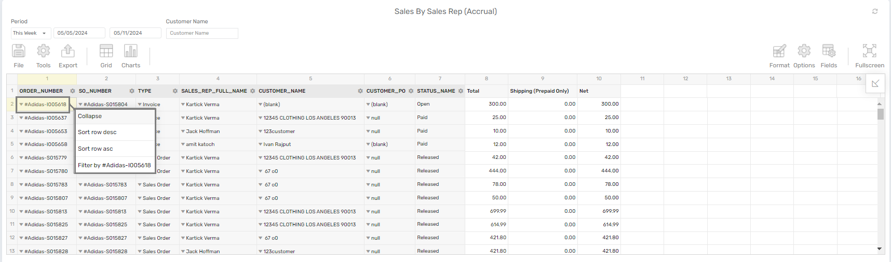The image size is (891, 262).
Task: Choose Sort row desc menu entry
Action: coord(115,132)
